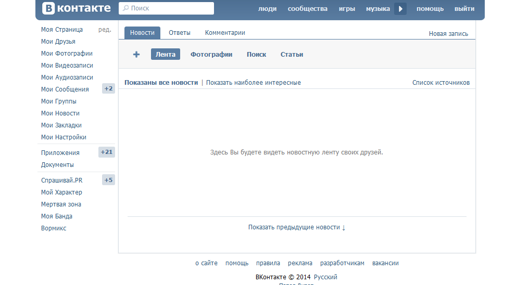Open the Список источников list
Image resolution: width=516 pixels, height=285 pixels.
coord(441,83)
